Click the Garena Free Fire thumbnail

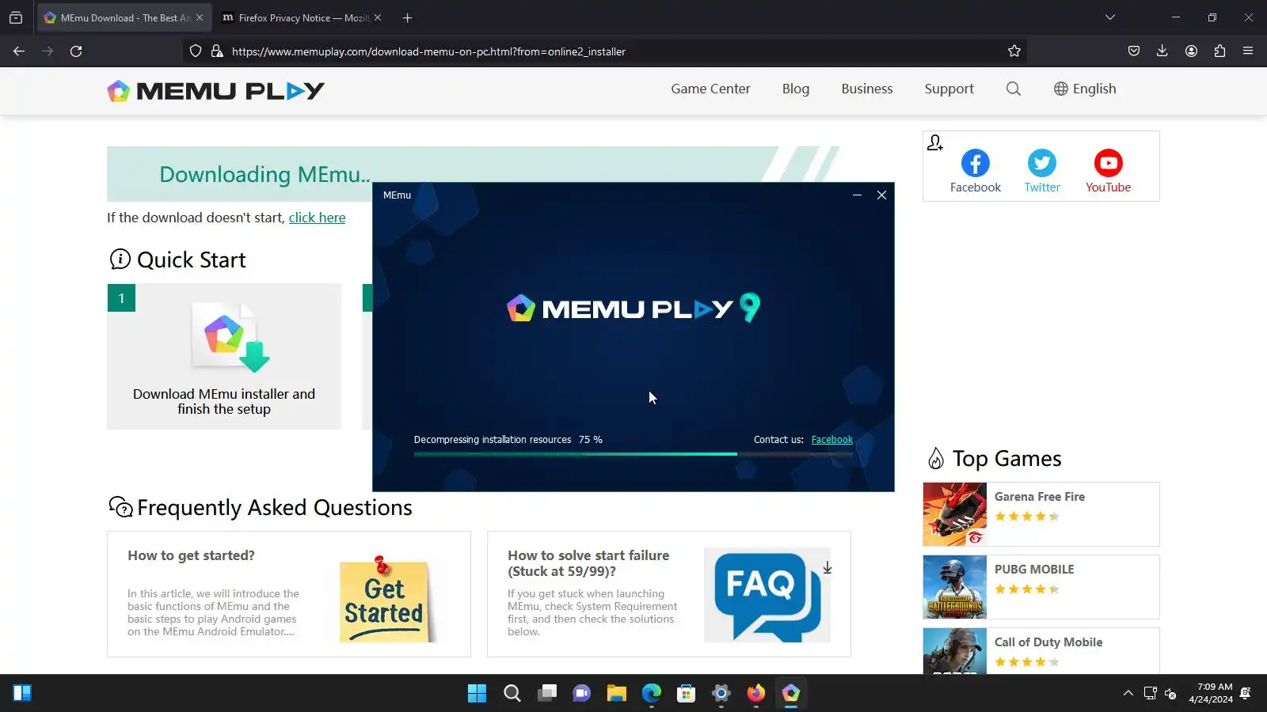954,514
